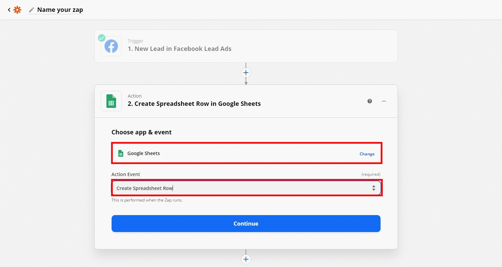This screenshot has height=267, width=502.
Task: Click the Google Sheets app selection row
Action: tap(246, 153)
